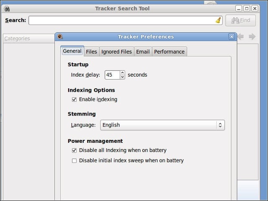The height and width of the screenshot is (201, 268).
Task: Close the Tracker Search Tool window
Action: 255,8
